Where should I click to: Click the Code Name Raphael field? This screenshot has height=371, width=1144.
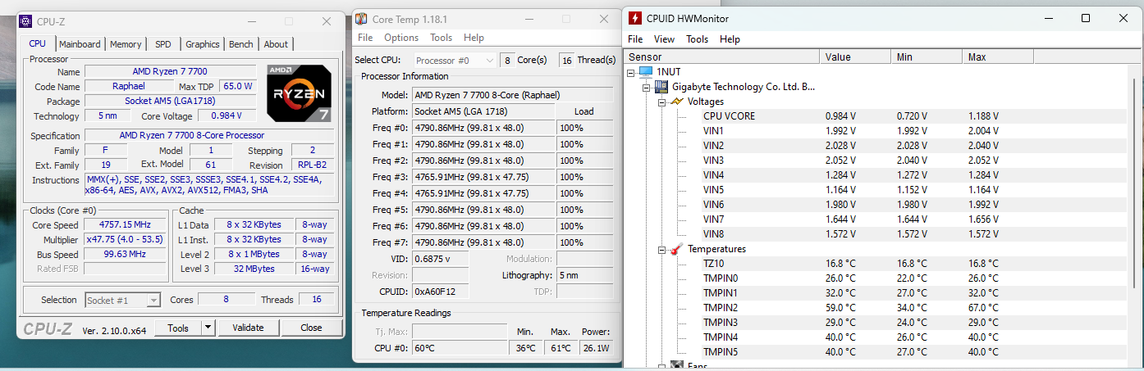click(128, 86)
